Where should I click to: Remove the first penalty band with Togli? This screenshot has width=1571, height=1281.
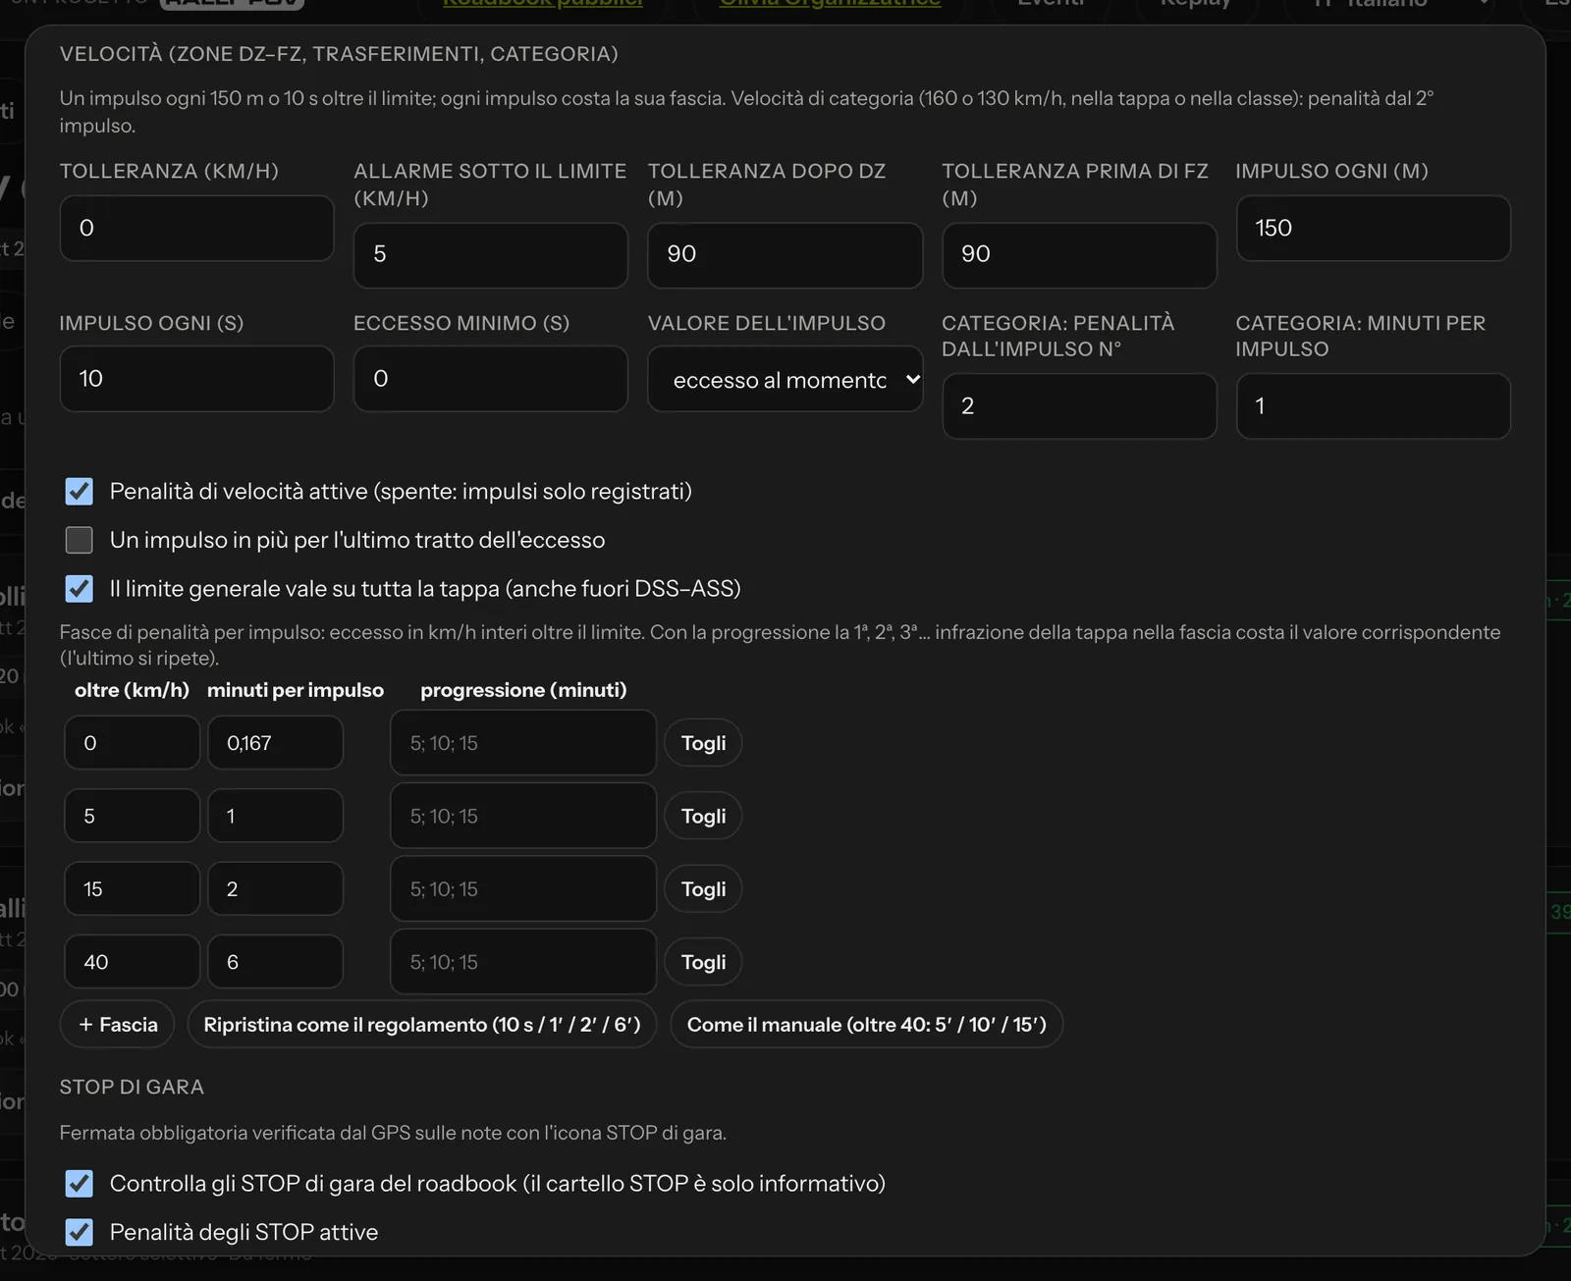click(704, 743)
